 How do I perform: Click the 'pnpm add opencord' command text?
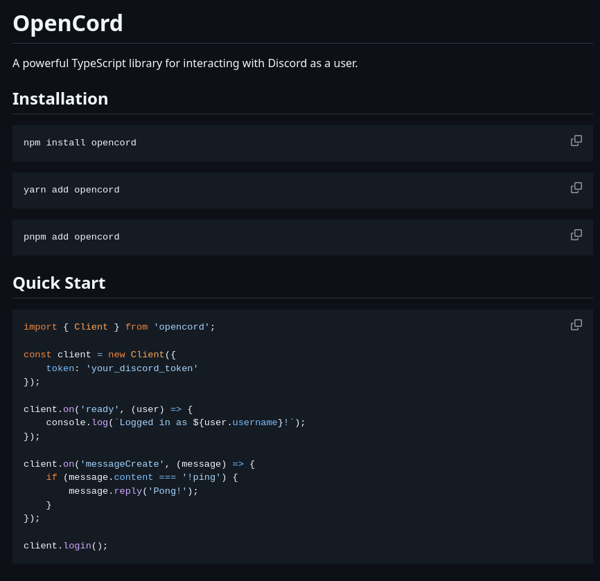pyautogui.click(x=71, y=237)
